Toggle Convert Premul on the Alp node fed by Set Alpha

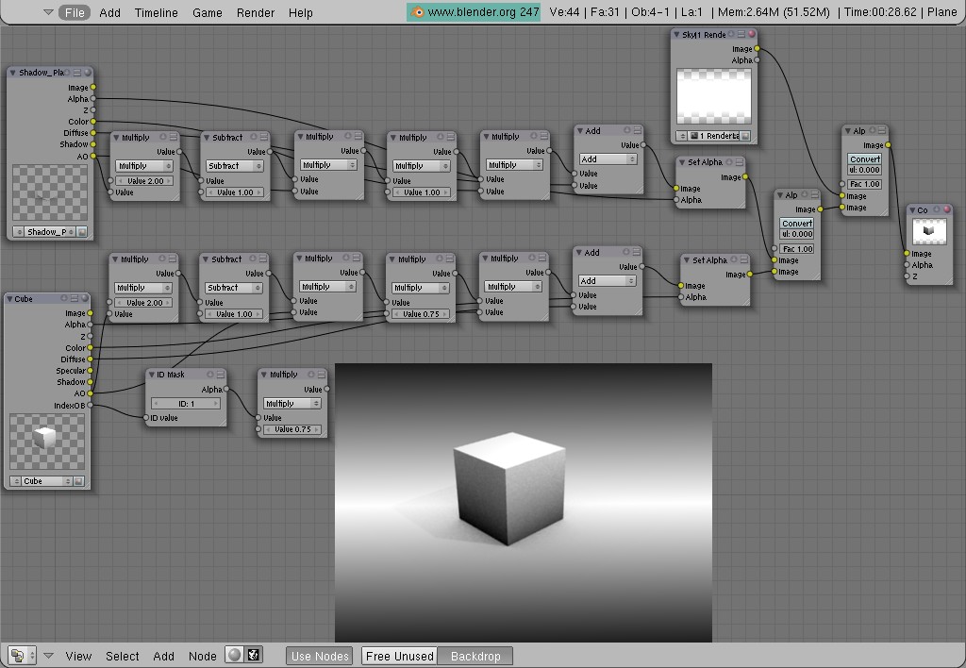click(x=796, y=223)
